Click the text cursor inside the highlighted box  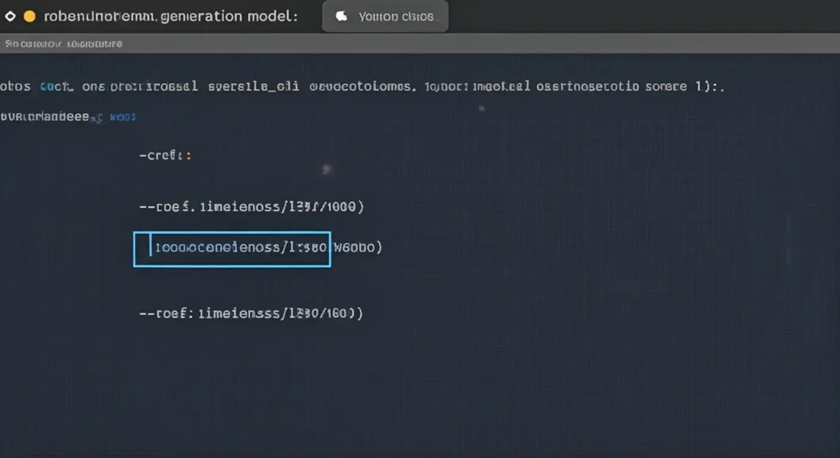pos(150,248)
